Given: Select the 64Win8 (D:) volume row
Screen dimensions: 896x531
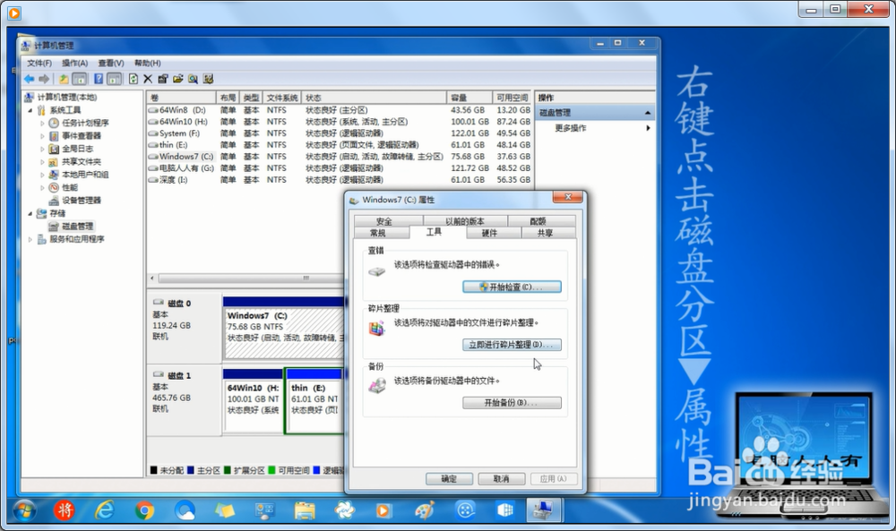Looking at the screenshot, I should 339,109.
